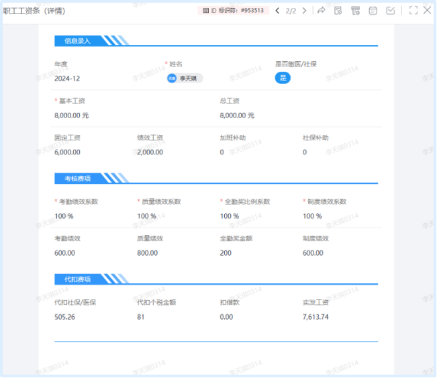Go to next record arrow
Screen dimensions: 437x378
(304, 11)
